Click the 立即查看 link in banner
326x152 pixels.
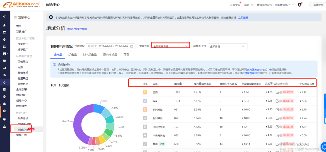point(243,18)
